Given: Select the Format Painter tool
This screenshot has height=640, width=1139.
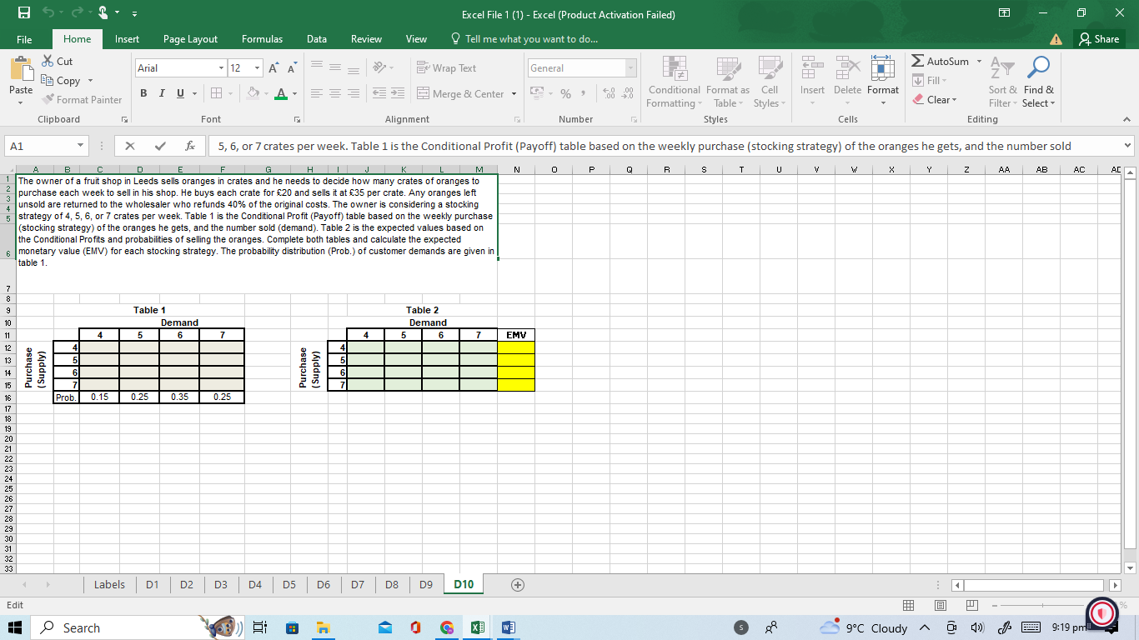Looking at the screenshot, I should point(82,100).
